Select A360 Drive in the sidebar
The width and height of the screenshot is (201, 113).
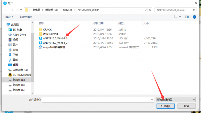point(17,35)
